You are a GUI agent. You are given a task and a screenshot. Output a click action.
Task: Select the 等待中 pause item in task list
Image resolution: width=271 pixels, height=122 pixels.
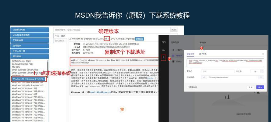tap(177, 56)
